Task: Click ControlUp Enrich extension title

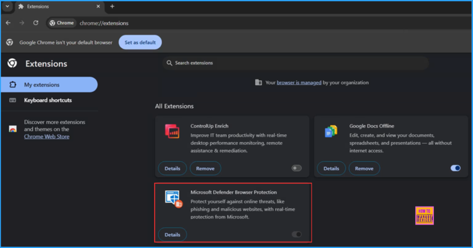Action: coord(209,126)
